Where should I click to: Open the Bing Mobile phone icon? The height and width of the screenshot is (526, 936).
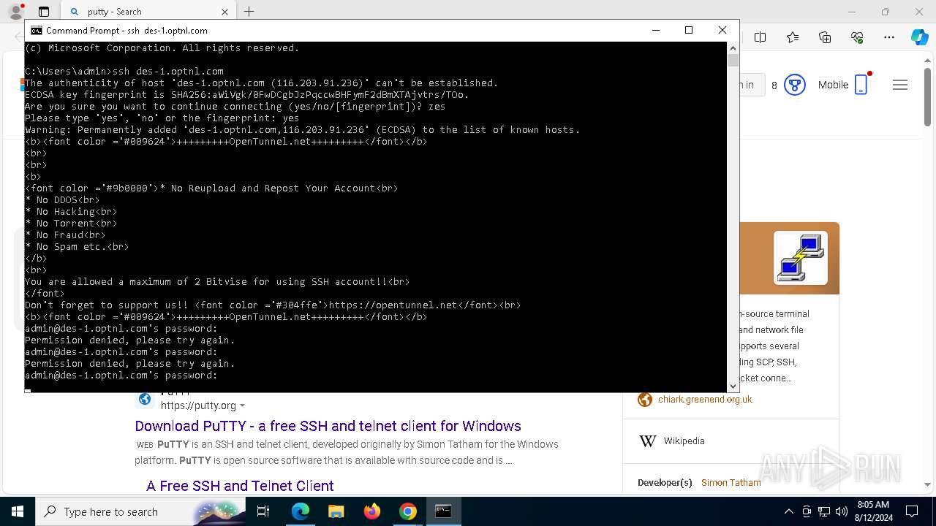click(x=861, y=85)
